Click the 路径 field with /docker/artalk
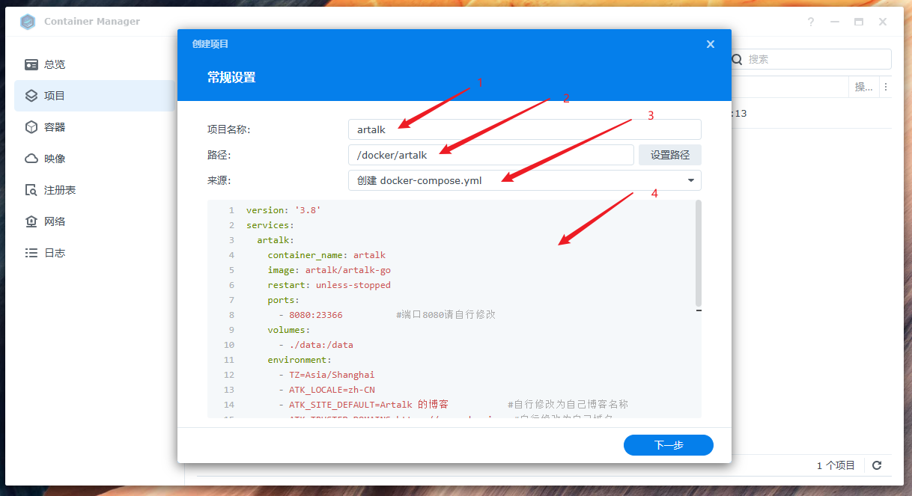Image resolution: width=912 pixels, height=496 pixels. point(491,155)
